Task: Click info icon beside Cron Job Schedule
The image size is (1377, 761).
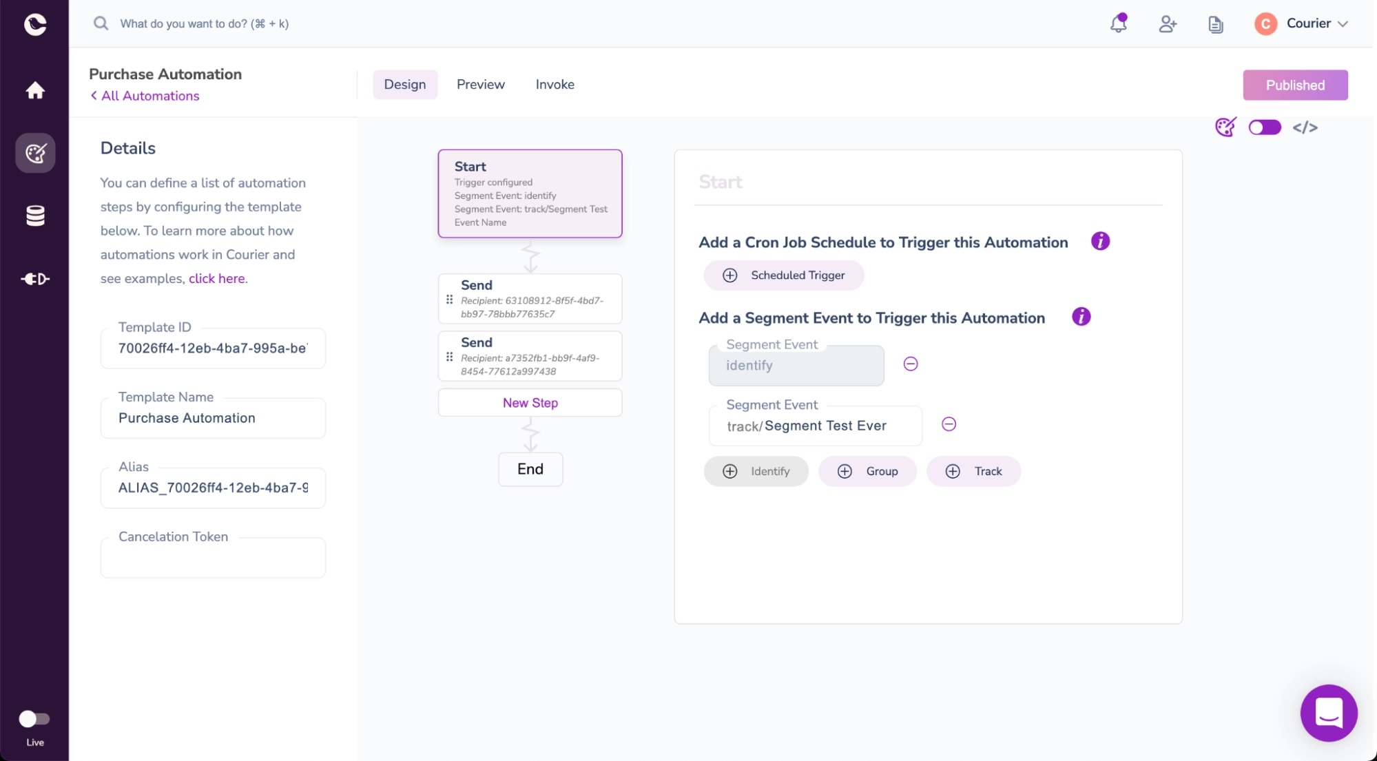Action: pos(1100,242)
